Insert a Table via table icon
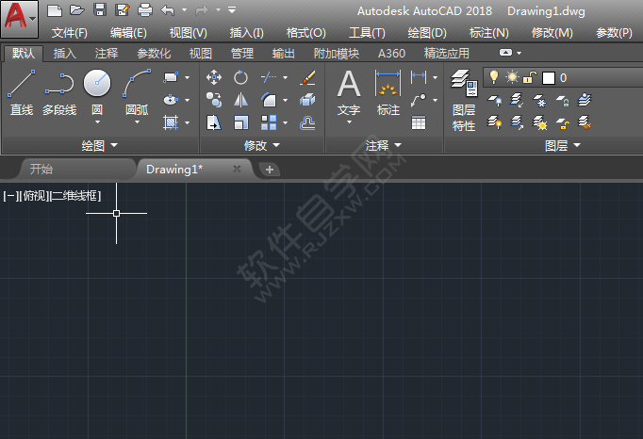This screenshot has height=439, width=643. point(419,122)
